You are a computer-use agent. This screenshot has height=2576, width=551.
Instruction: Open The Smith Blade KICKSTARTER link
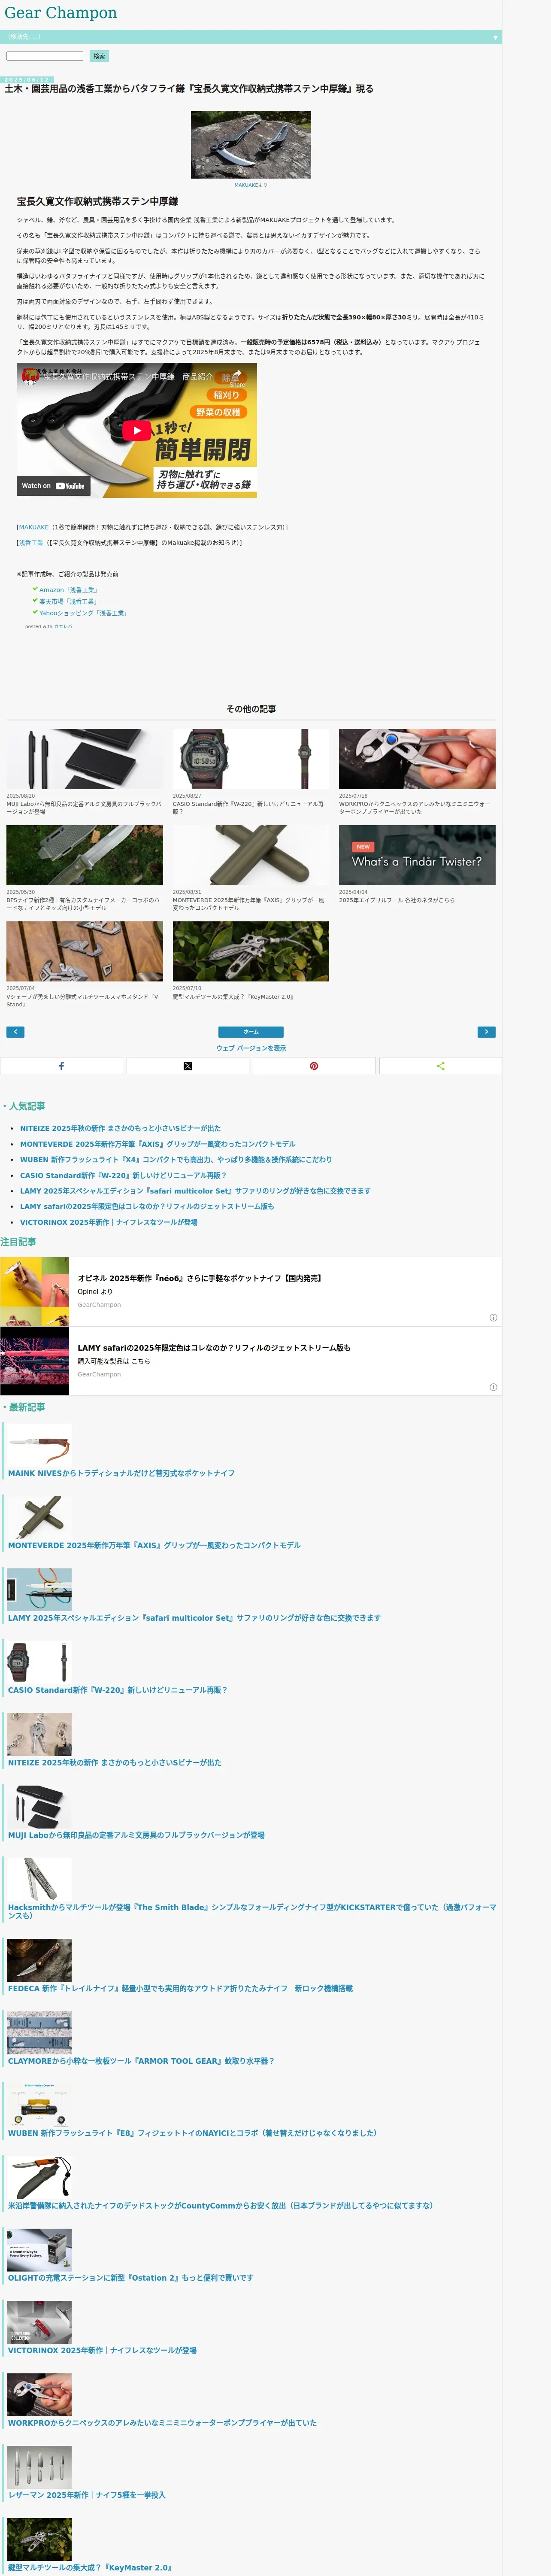pos(252,1911)
